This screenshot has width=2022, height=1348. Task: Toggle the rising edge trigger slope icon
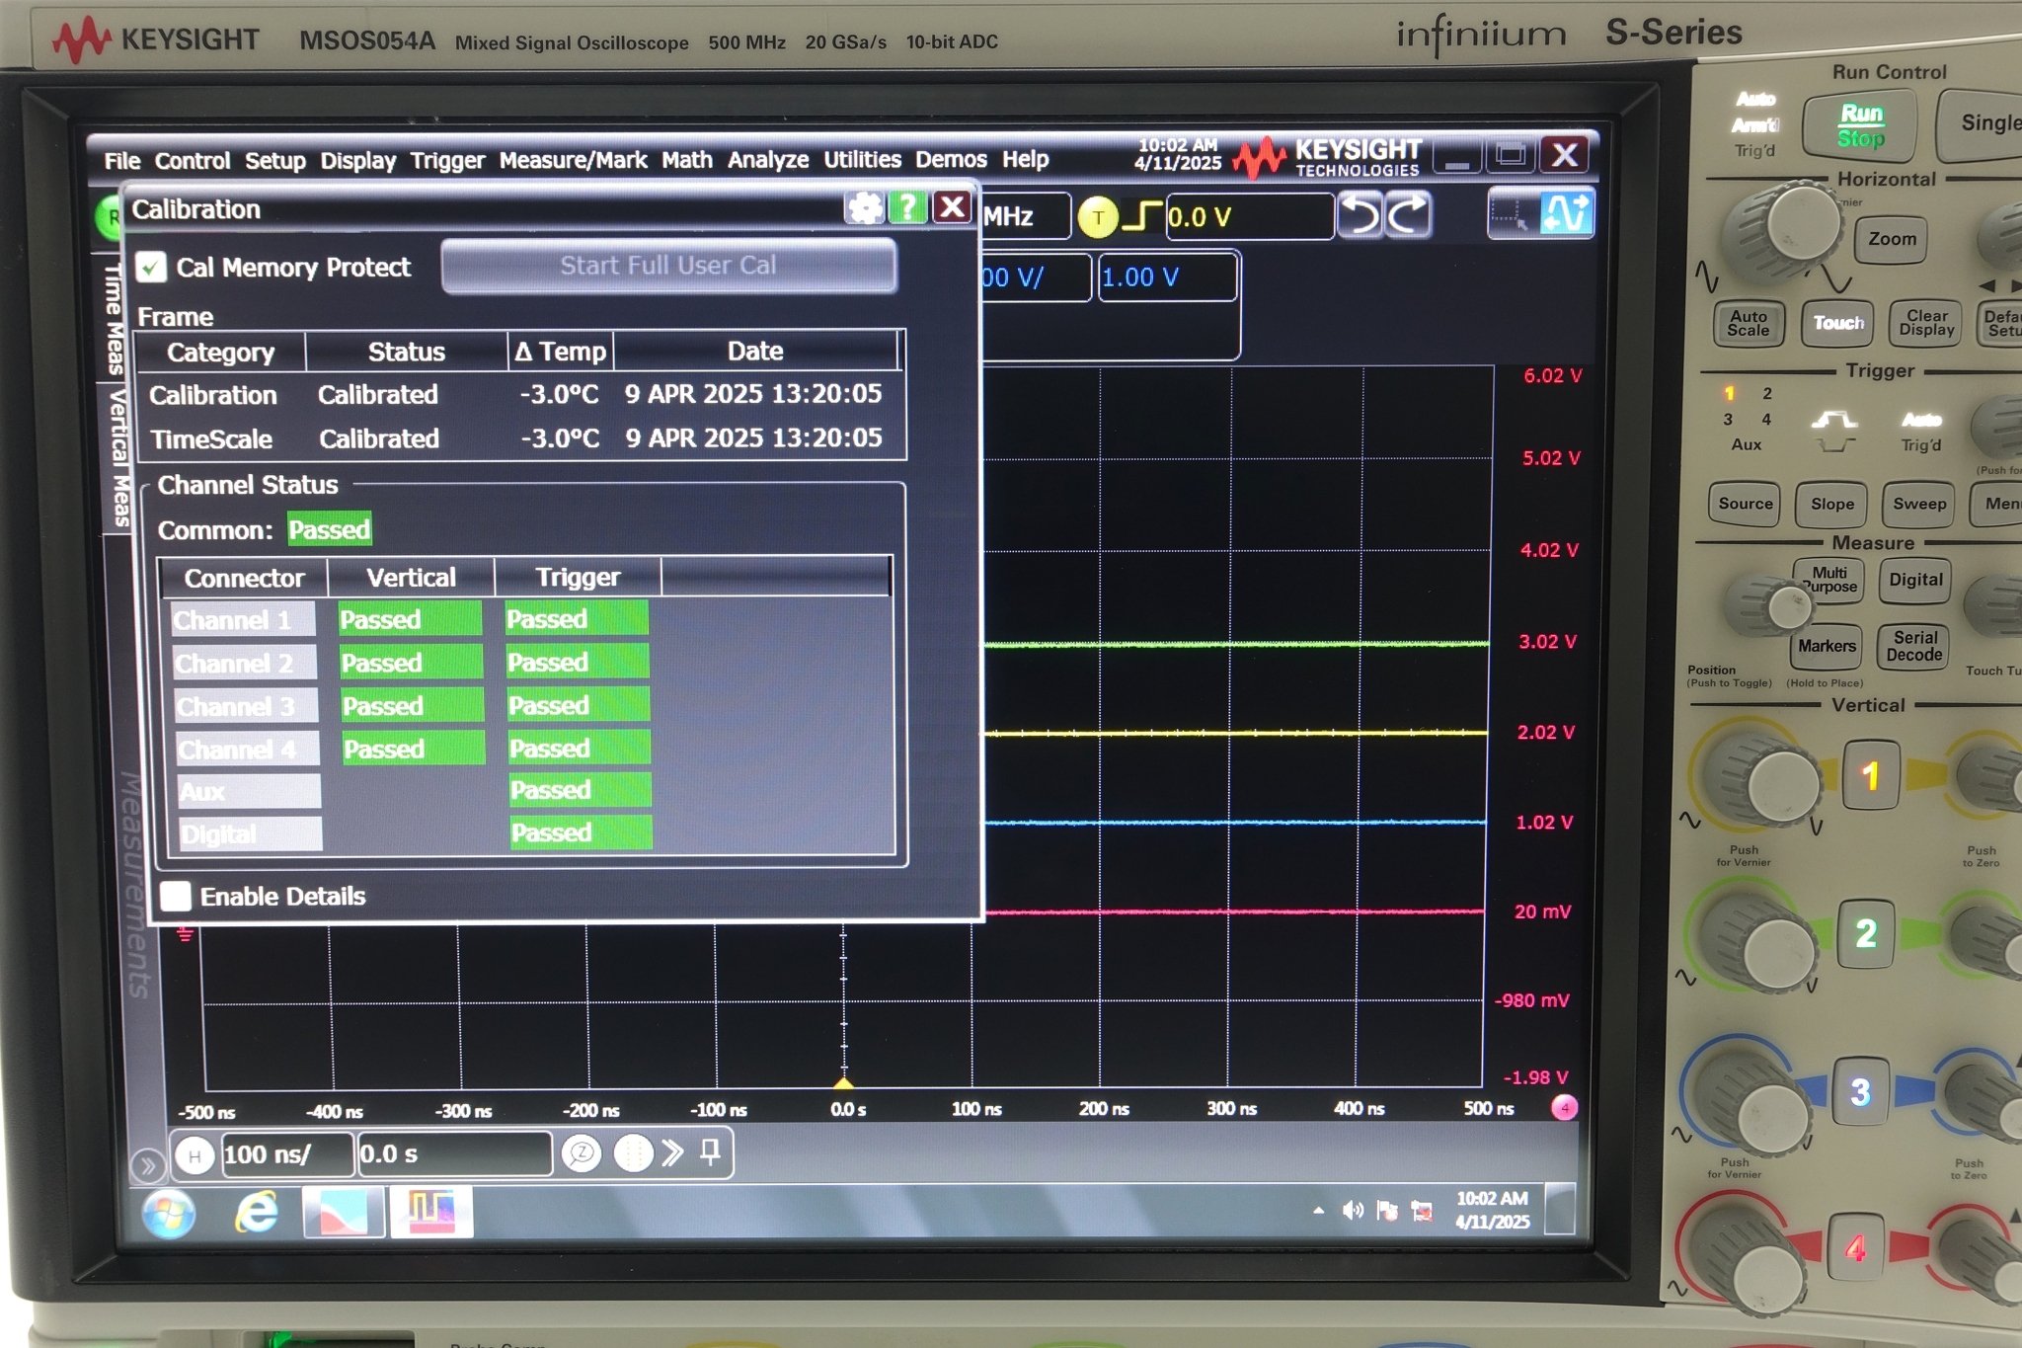1141,216
